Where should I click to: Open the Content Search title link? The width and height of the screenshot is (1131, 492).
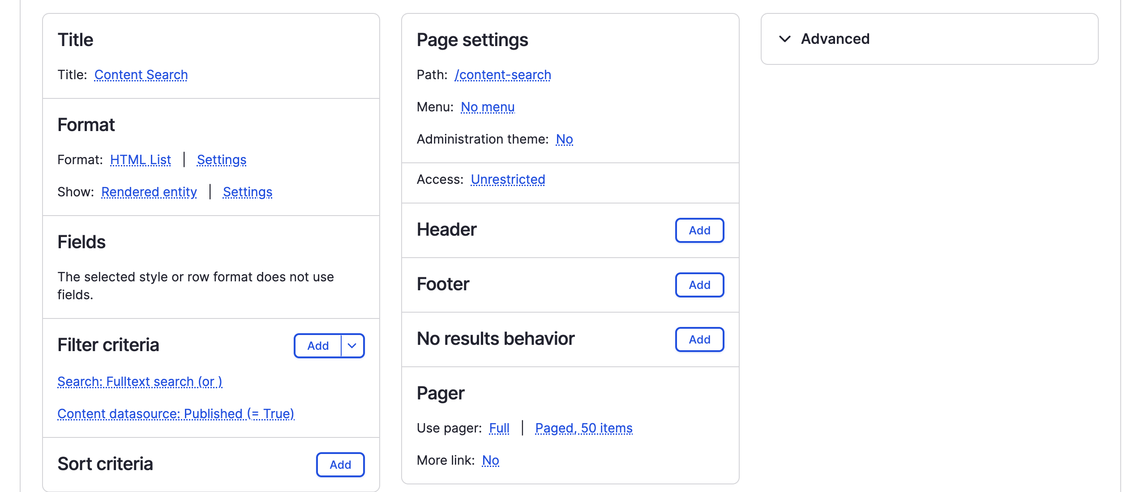tap(141, 75)
